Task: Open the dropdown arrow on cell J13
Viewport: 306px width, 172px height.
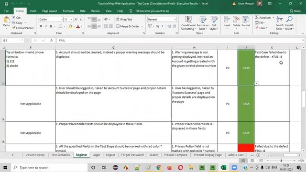Action: (256, 83)
